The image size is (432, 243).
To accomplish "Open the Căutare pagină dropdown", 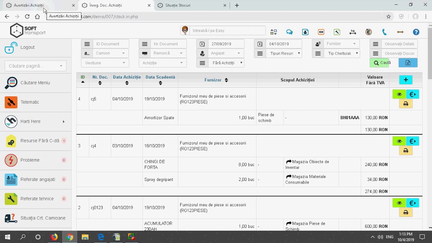I will click(36, 66).
